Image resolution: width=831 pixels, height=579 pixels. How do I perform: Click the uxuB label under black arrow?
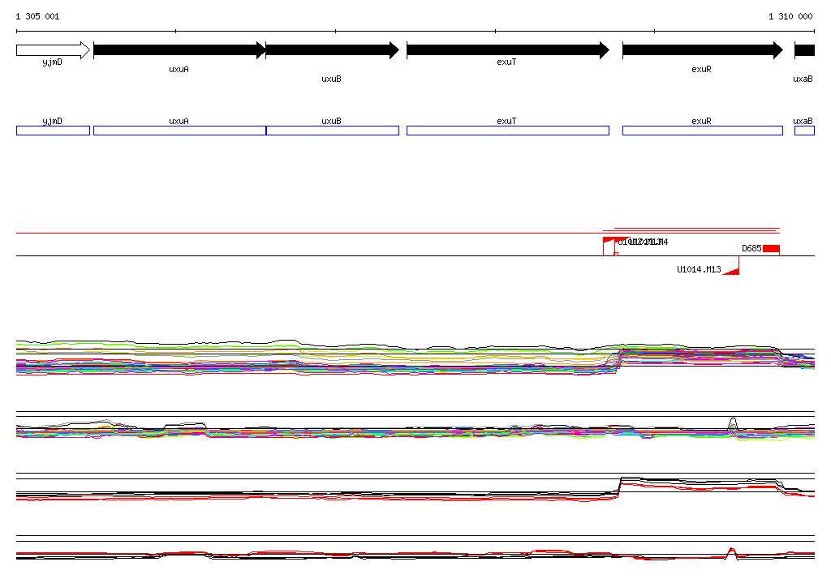point(331,79)
